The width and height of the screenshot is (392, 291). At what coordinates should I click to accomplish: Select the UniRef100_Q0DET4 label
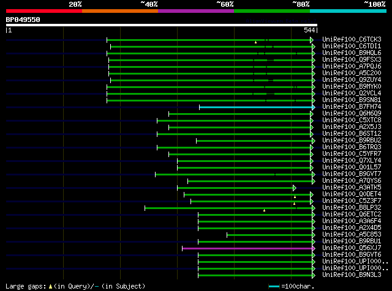pos(352,194)
